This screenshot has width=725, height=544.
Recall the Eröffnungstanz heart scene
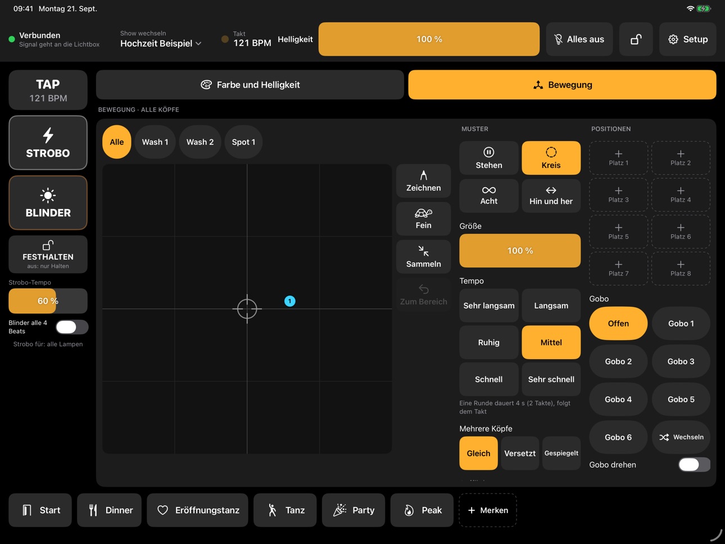197,510
